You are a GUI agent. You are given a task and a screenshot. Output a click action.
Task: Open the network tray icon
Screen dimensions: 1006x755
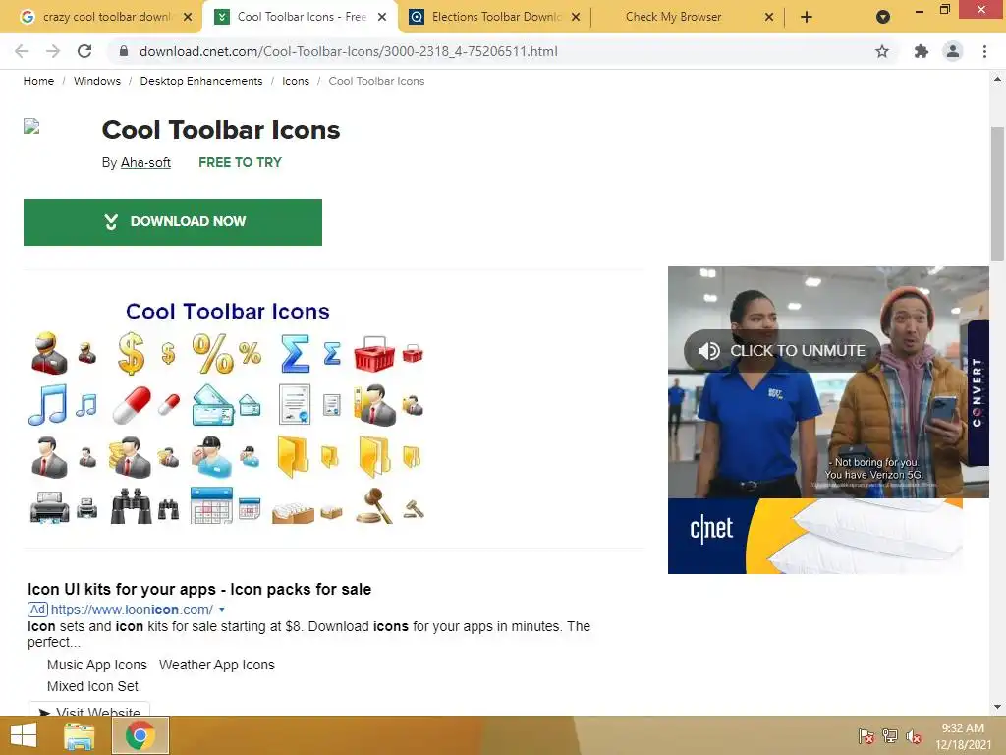(x=890, y=735)
